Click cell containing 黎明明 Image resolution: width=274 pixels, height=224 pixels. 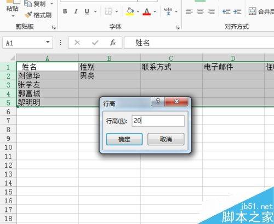tap(48, 102)
